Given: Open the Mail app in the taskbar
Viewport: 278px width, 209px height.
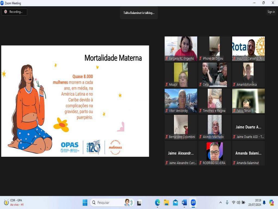Looking at the screenshot, I should click(x=175, y=202).
